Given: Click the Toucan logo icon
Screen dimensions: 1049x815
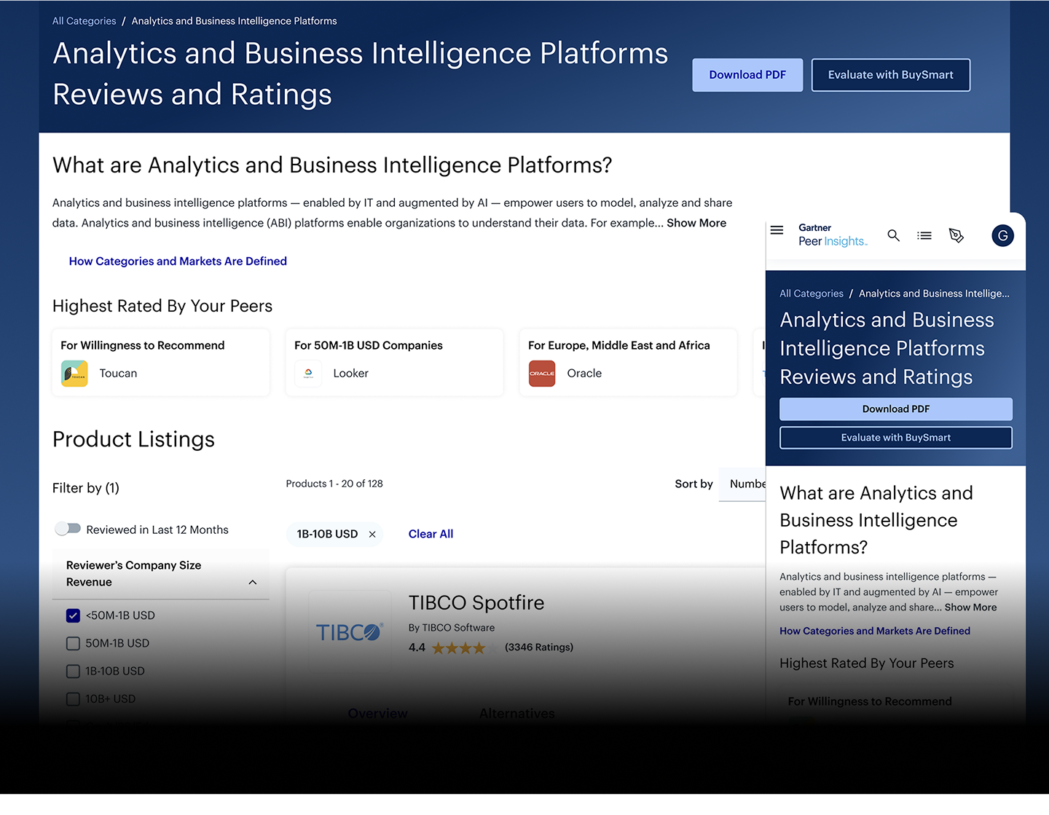Looking at the screenshot, I should [74, 374].
